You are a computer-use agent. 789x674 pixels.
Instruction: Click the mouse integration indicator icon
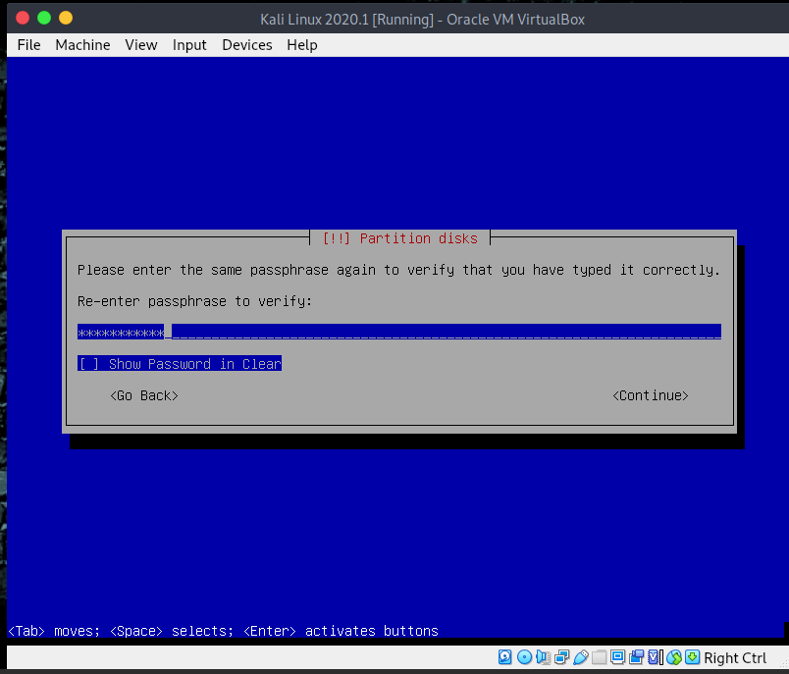click(674, 657)
